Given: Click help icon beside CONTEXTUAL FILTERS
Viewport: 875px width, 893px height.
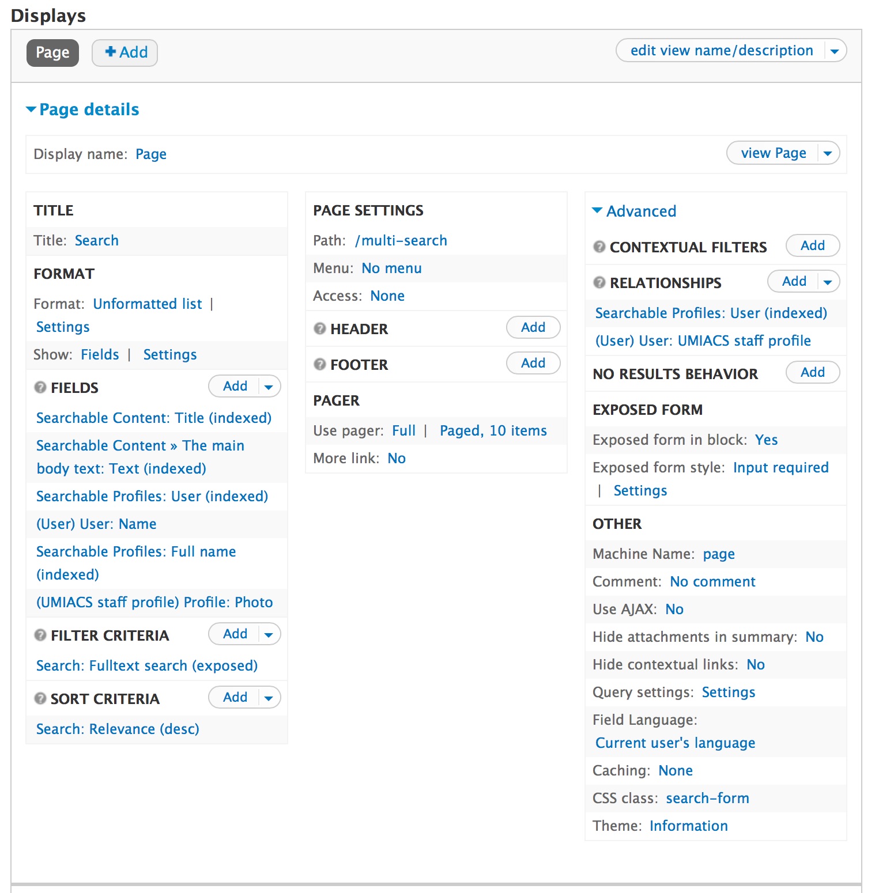Looking at the screenshot, I should point(599,247).
